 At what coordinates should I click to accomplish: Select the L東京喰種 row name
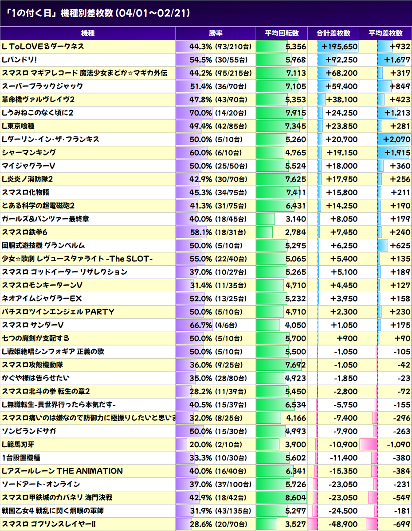18,126
